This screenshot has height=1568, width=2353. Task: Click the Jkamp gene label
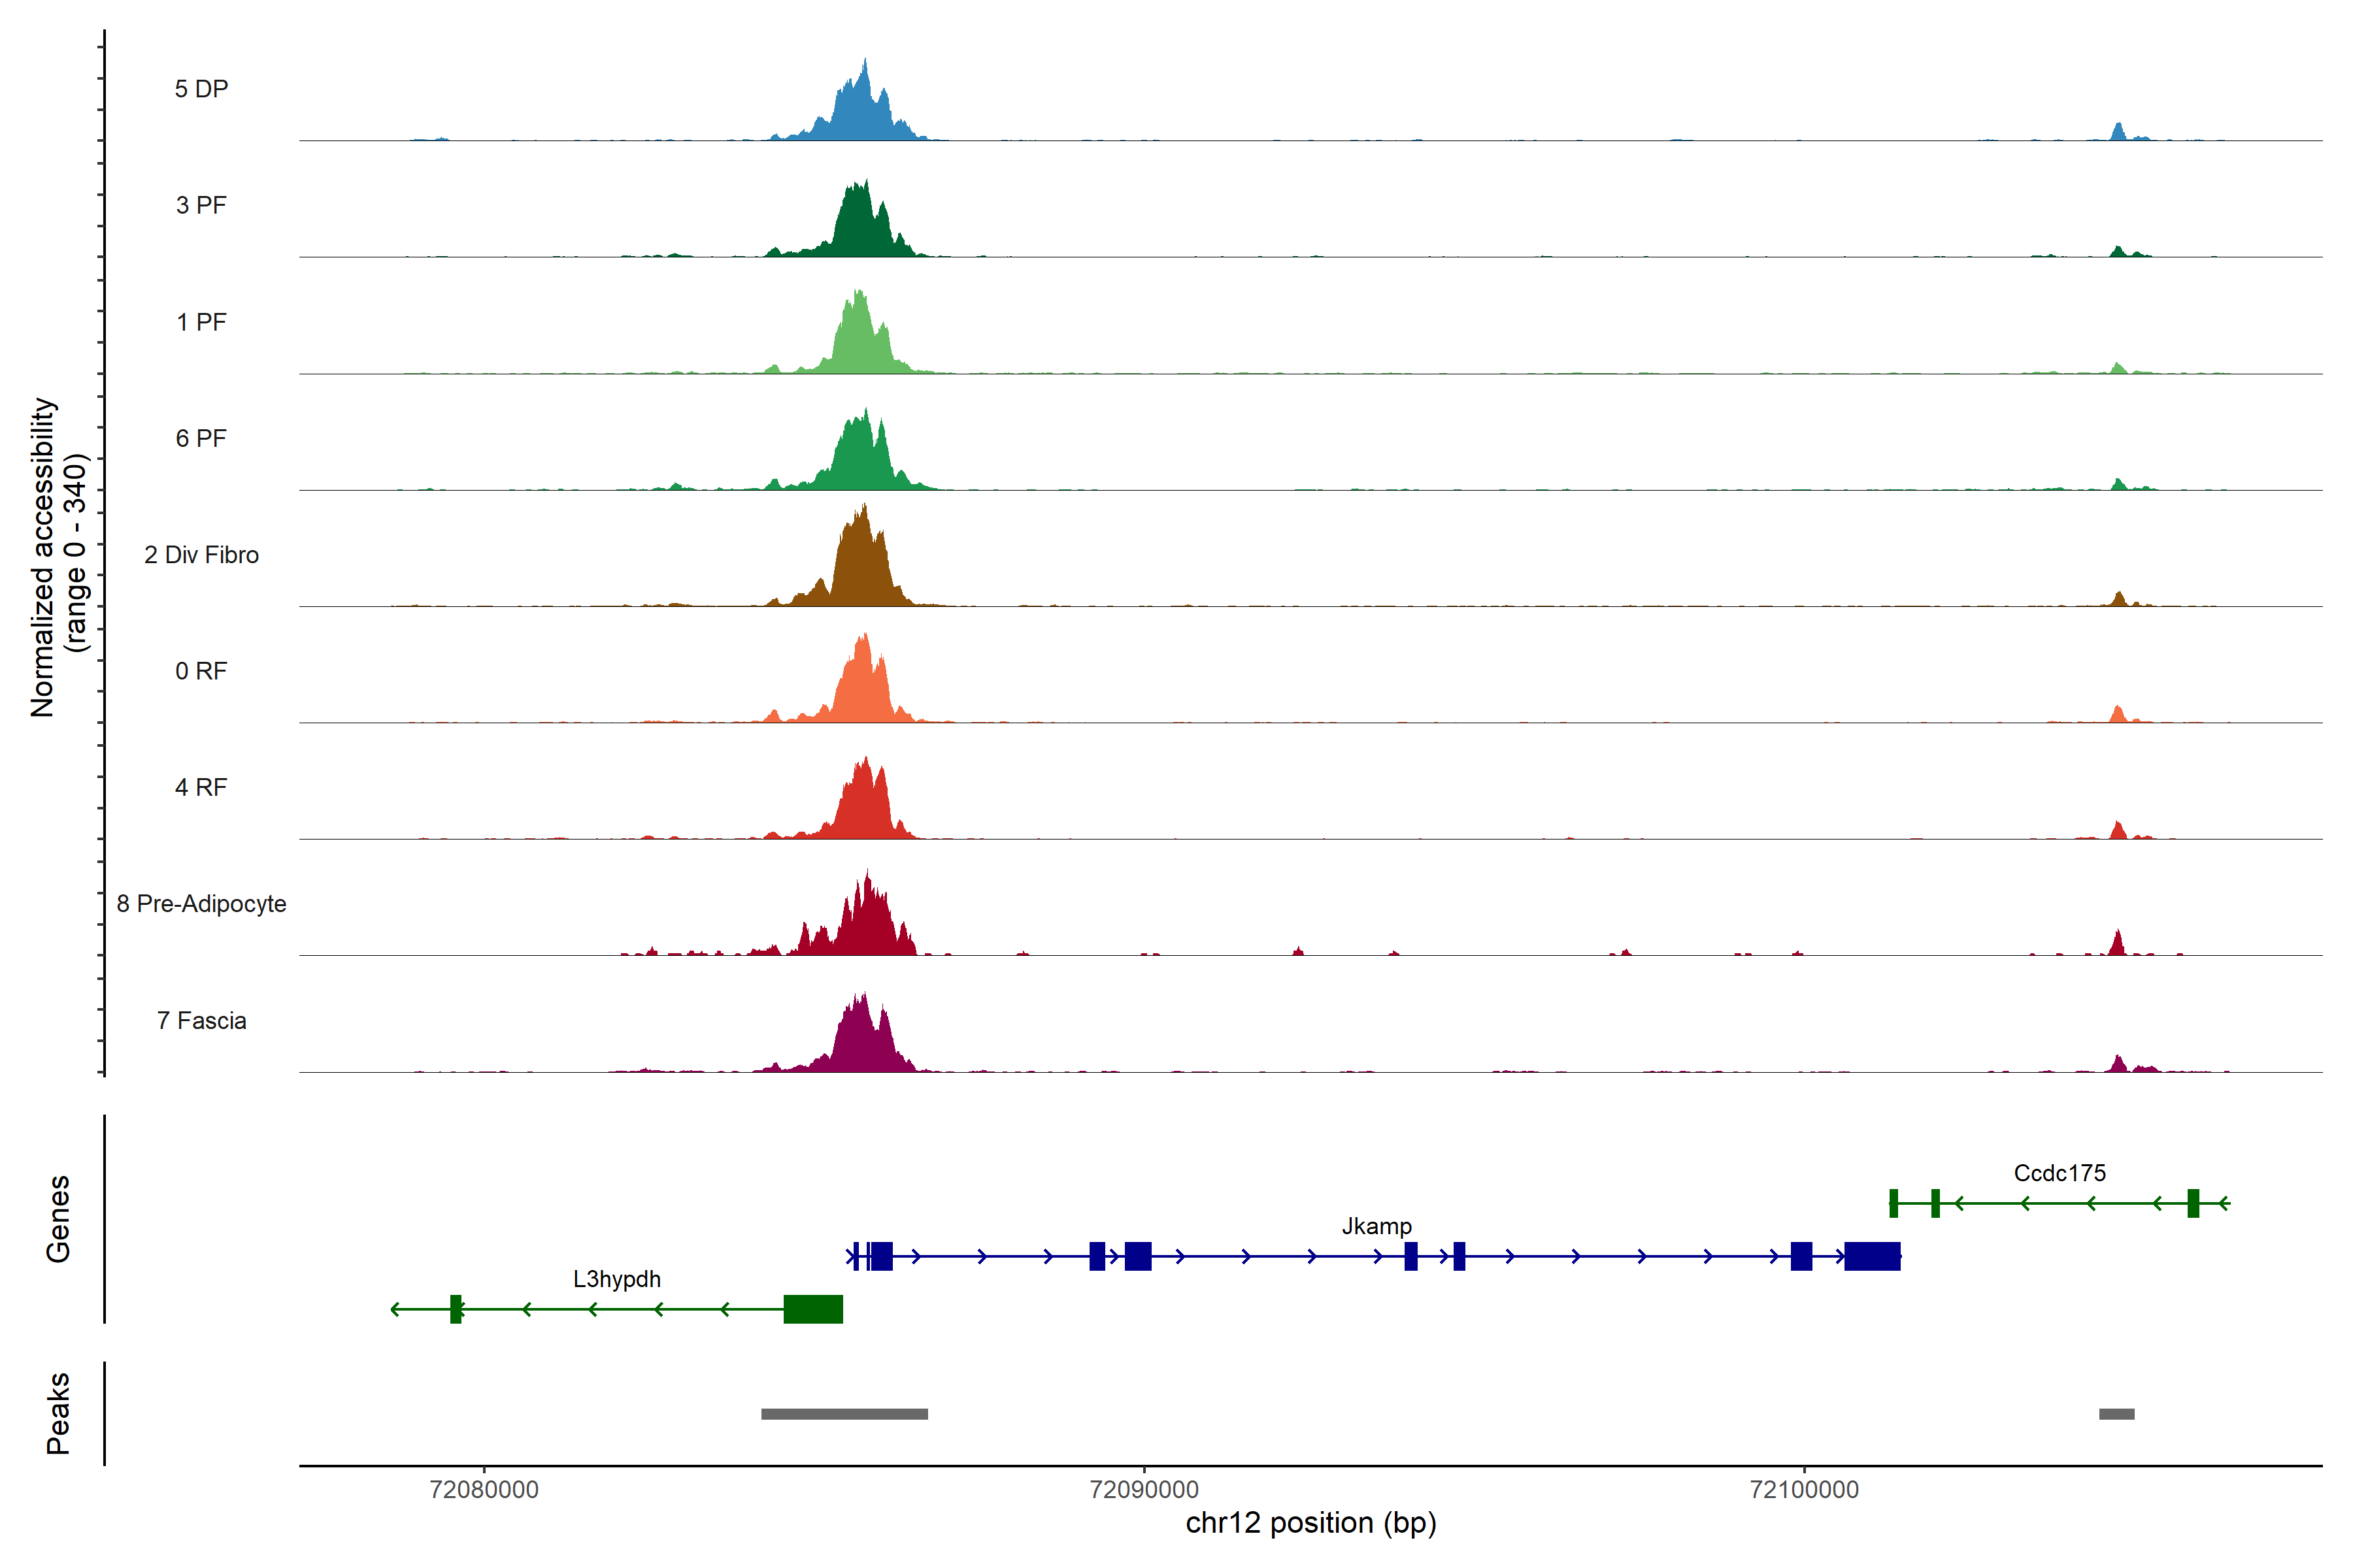(x=1377, y=1226)
